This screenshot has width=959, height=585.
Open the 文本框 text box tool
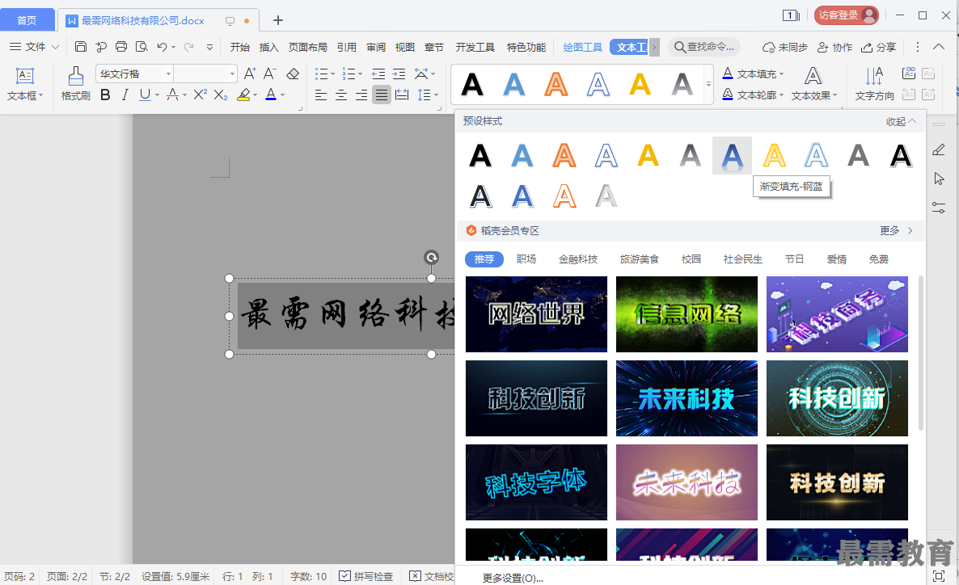pos(24,84)
